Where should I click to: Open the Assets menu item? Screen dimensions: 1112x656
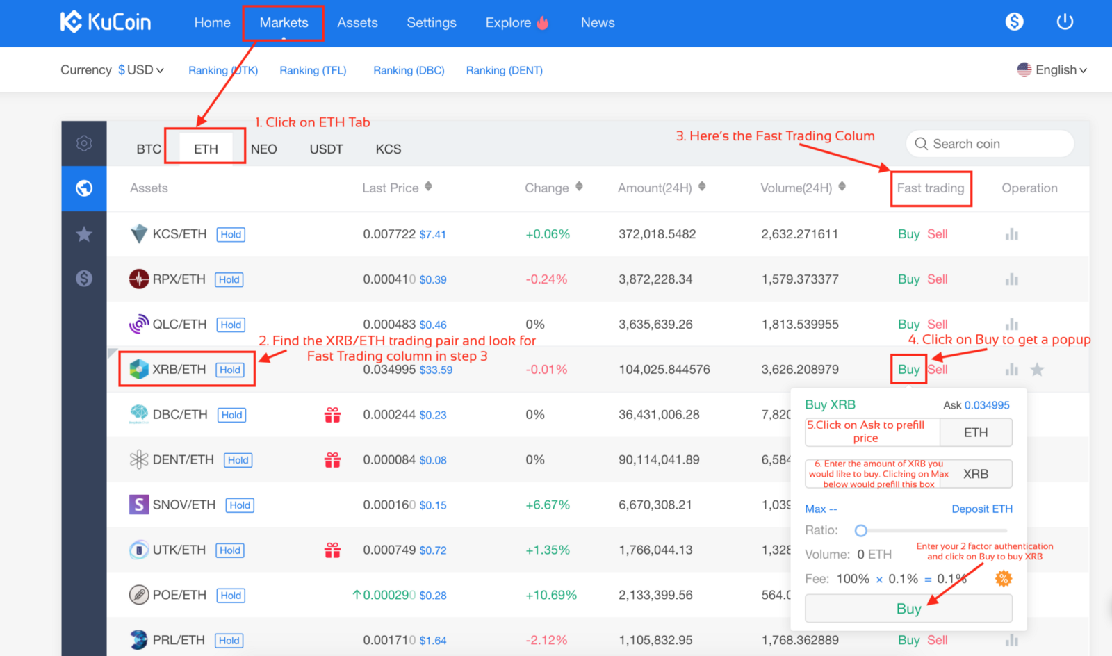pyautogui.click(x=357, y=22)
